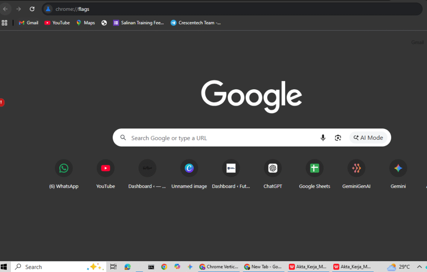
Task: Open the Google Sheets shortcut
Action: point(314,168)
